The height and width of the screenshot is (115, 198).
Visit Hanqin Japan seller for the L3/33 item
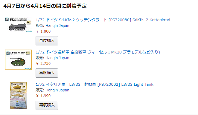57,90
